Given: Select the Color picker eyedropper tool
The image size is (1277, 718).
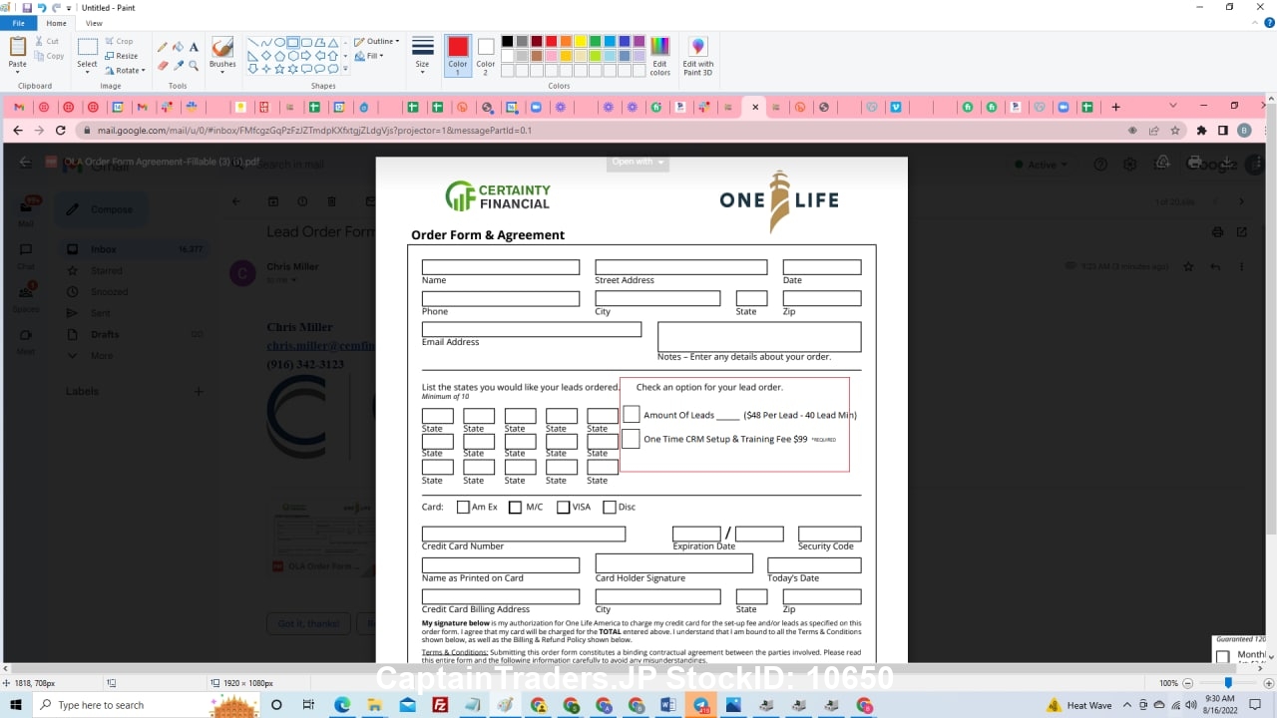Looking at the screenshot, I should coord(178,66).
